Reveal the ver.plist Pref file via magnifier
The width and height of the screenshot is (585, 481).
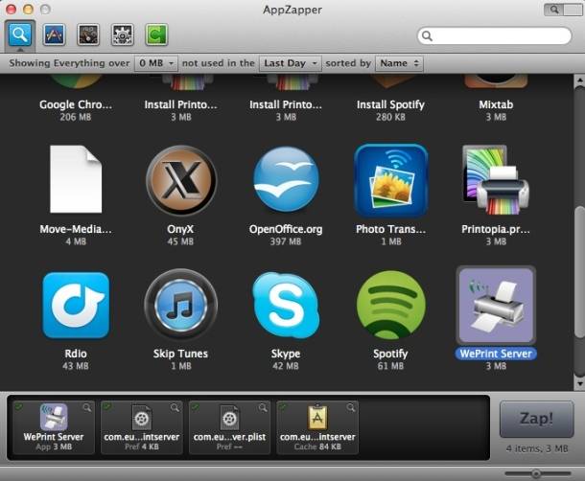pos(263,407)
